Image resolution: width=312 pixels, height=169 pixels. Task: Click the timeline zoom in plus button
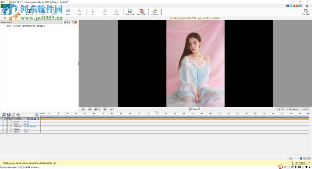coord(291,158)
